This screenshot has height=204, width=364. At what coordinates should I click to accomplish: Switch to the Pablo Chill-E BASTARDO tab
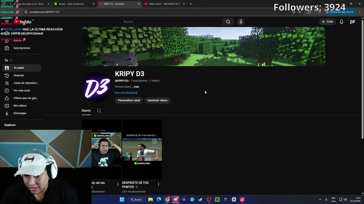pos(164,4)
